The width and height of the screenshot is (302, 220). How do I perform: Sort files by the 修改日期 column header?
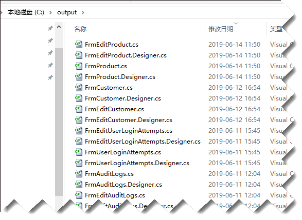point(221,29)
